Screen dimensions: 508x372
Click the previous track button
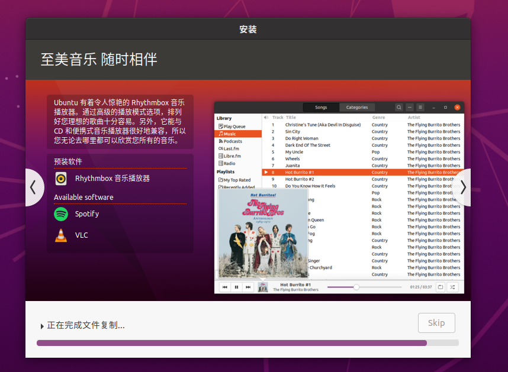tap(225, 287)
